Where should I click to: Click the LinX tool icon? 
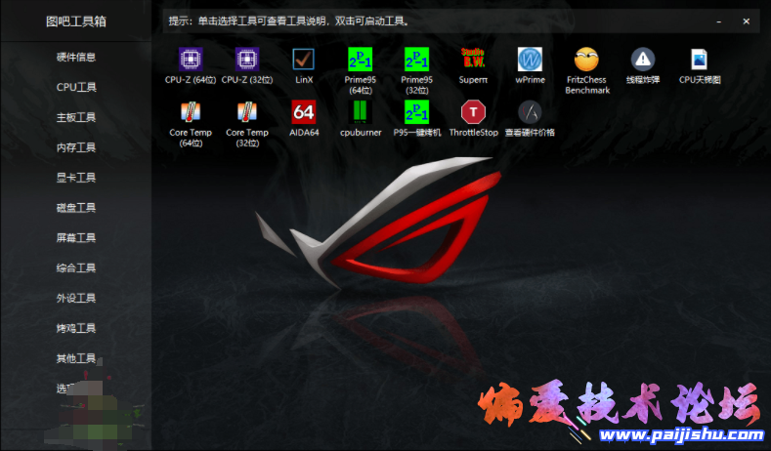[303, 60]
